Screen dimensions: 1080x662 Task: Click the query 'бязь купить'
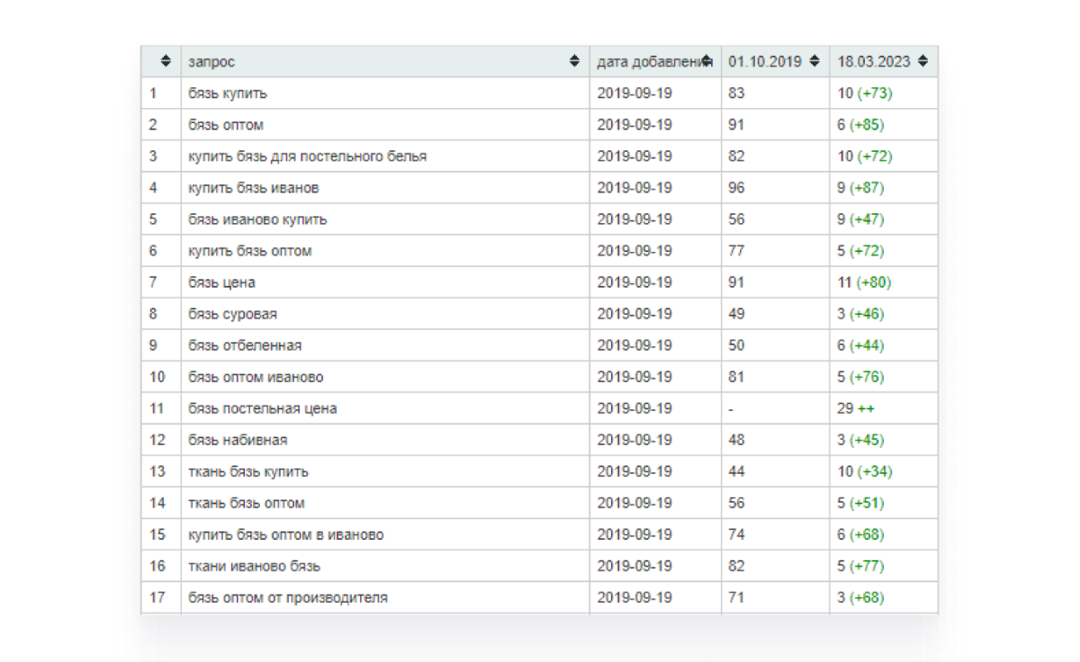pyautogui.click(x=228, y=94)
